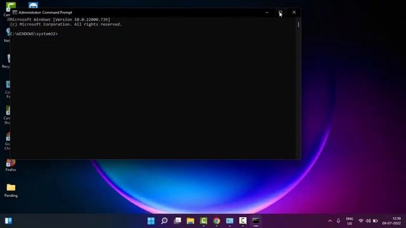Image resolution: width=406 pixels, height=228 pixels.
Task: Open Camtasia green icon on taskbar
Action: coord(204,221)
